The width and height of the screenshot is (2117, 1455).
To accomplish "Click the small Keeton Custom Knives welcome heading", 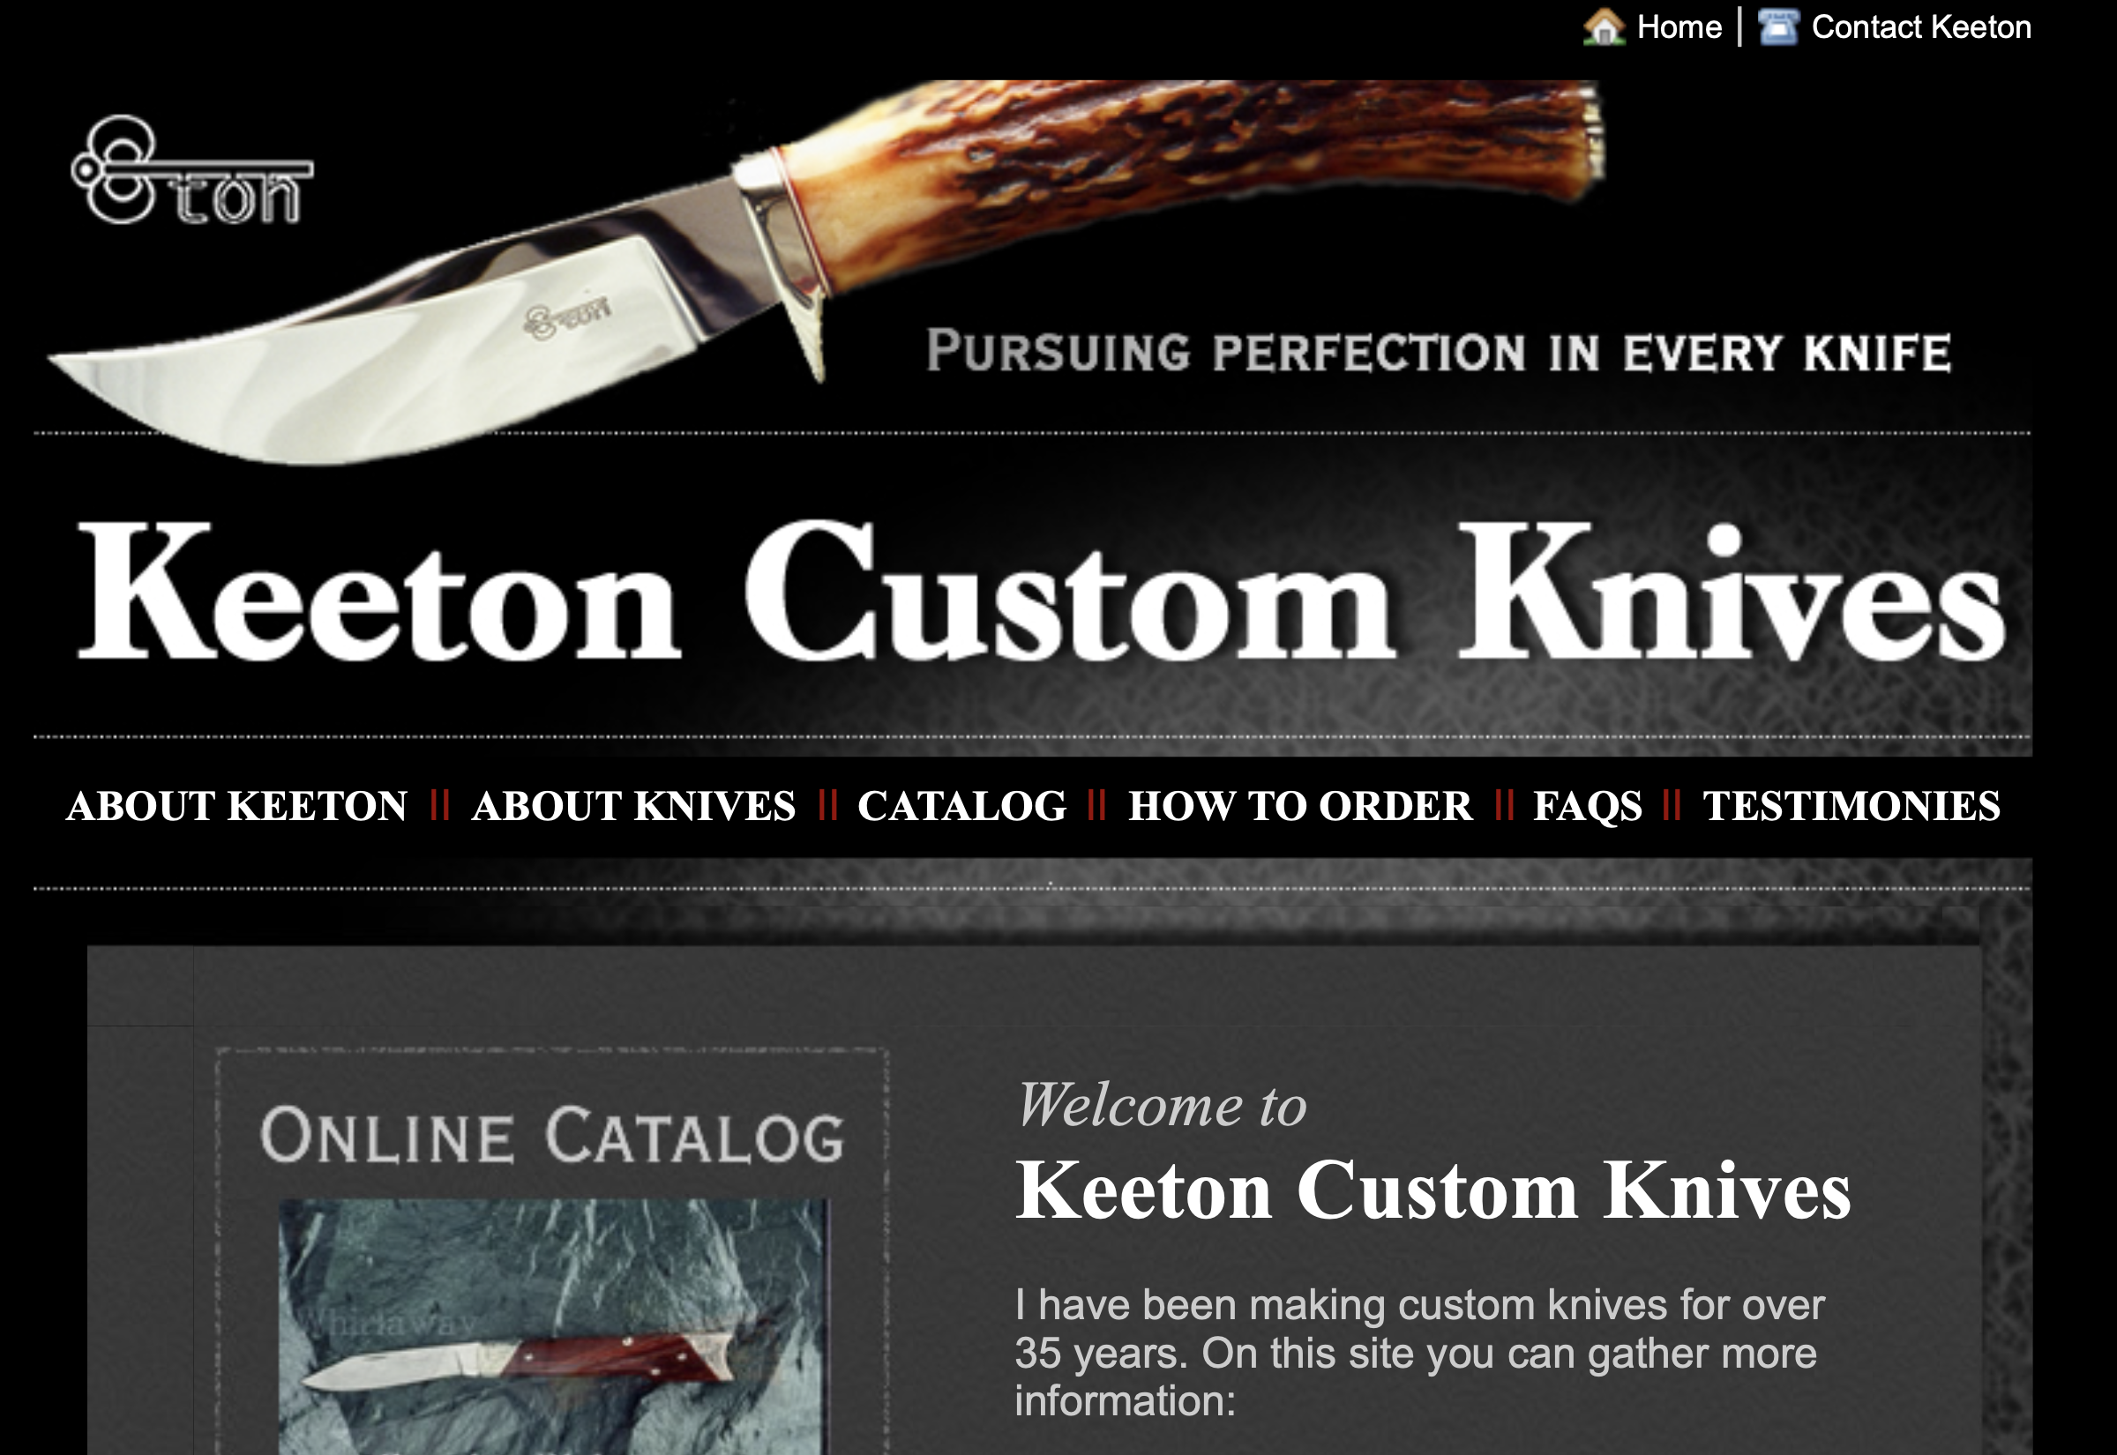I will click(1433, 1190).
